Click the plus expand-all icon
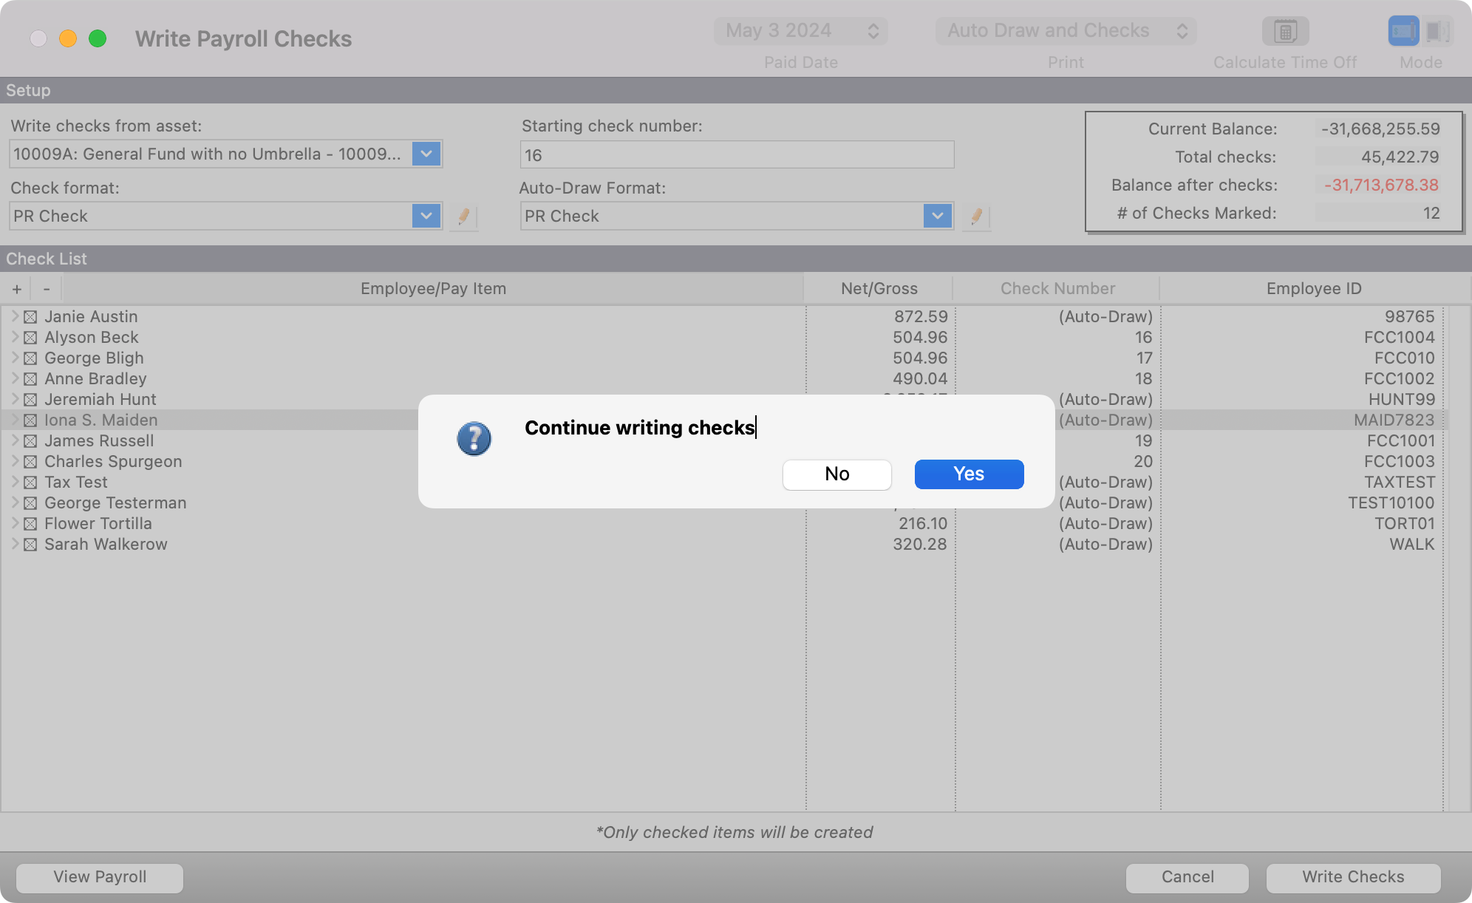 tap(17, 289)
